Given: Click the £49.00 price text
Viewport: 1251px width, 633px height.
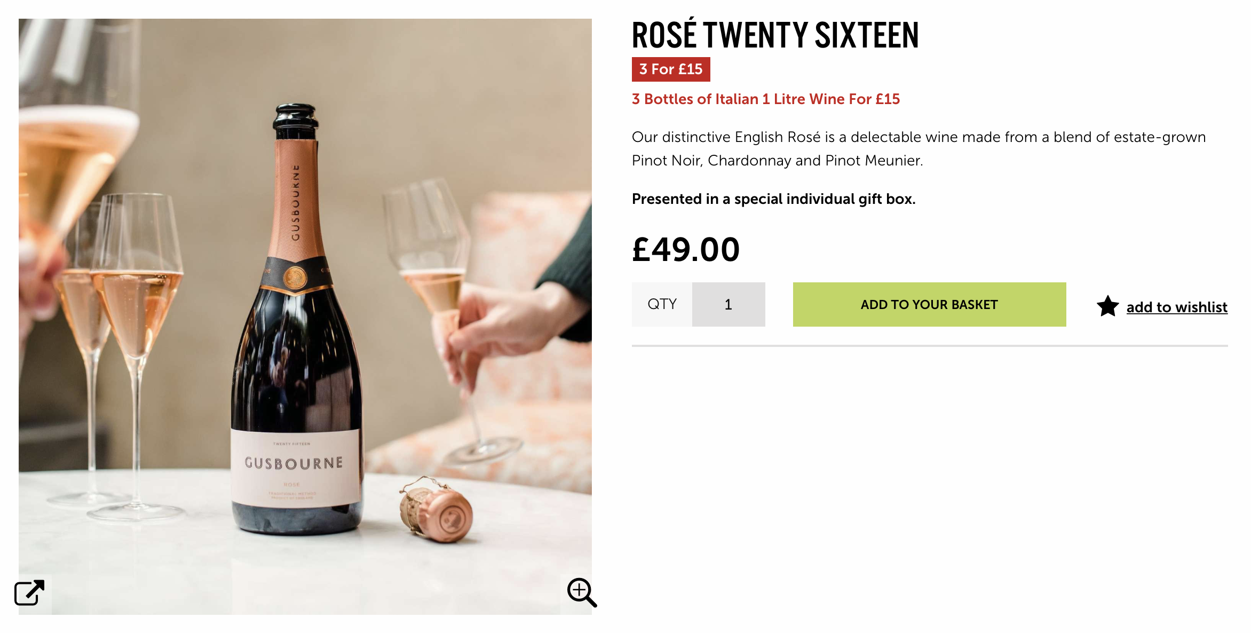Looking at the screenshot, I should pos(686,249).
